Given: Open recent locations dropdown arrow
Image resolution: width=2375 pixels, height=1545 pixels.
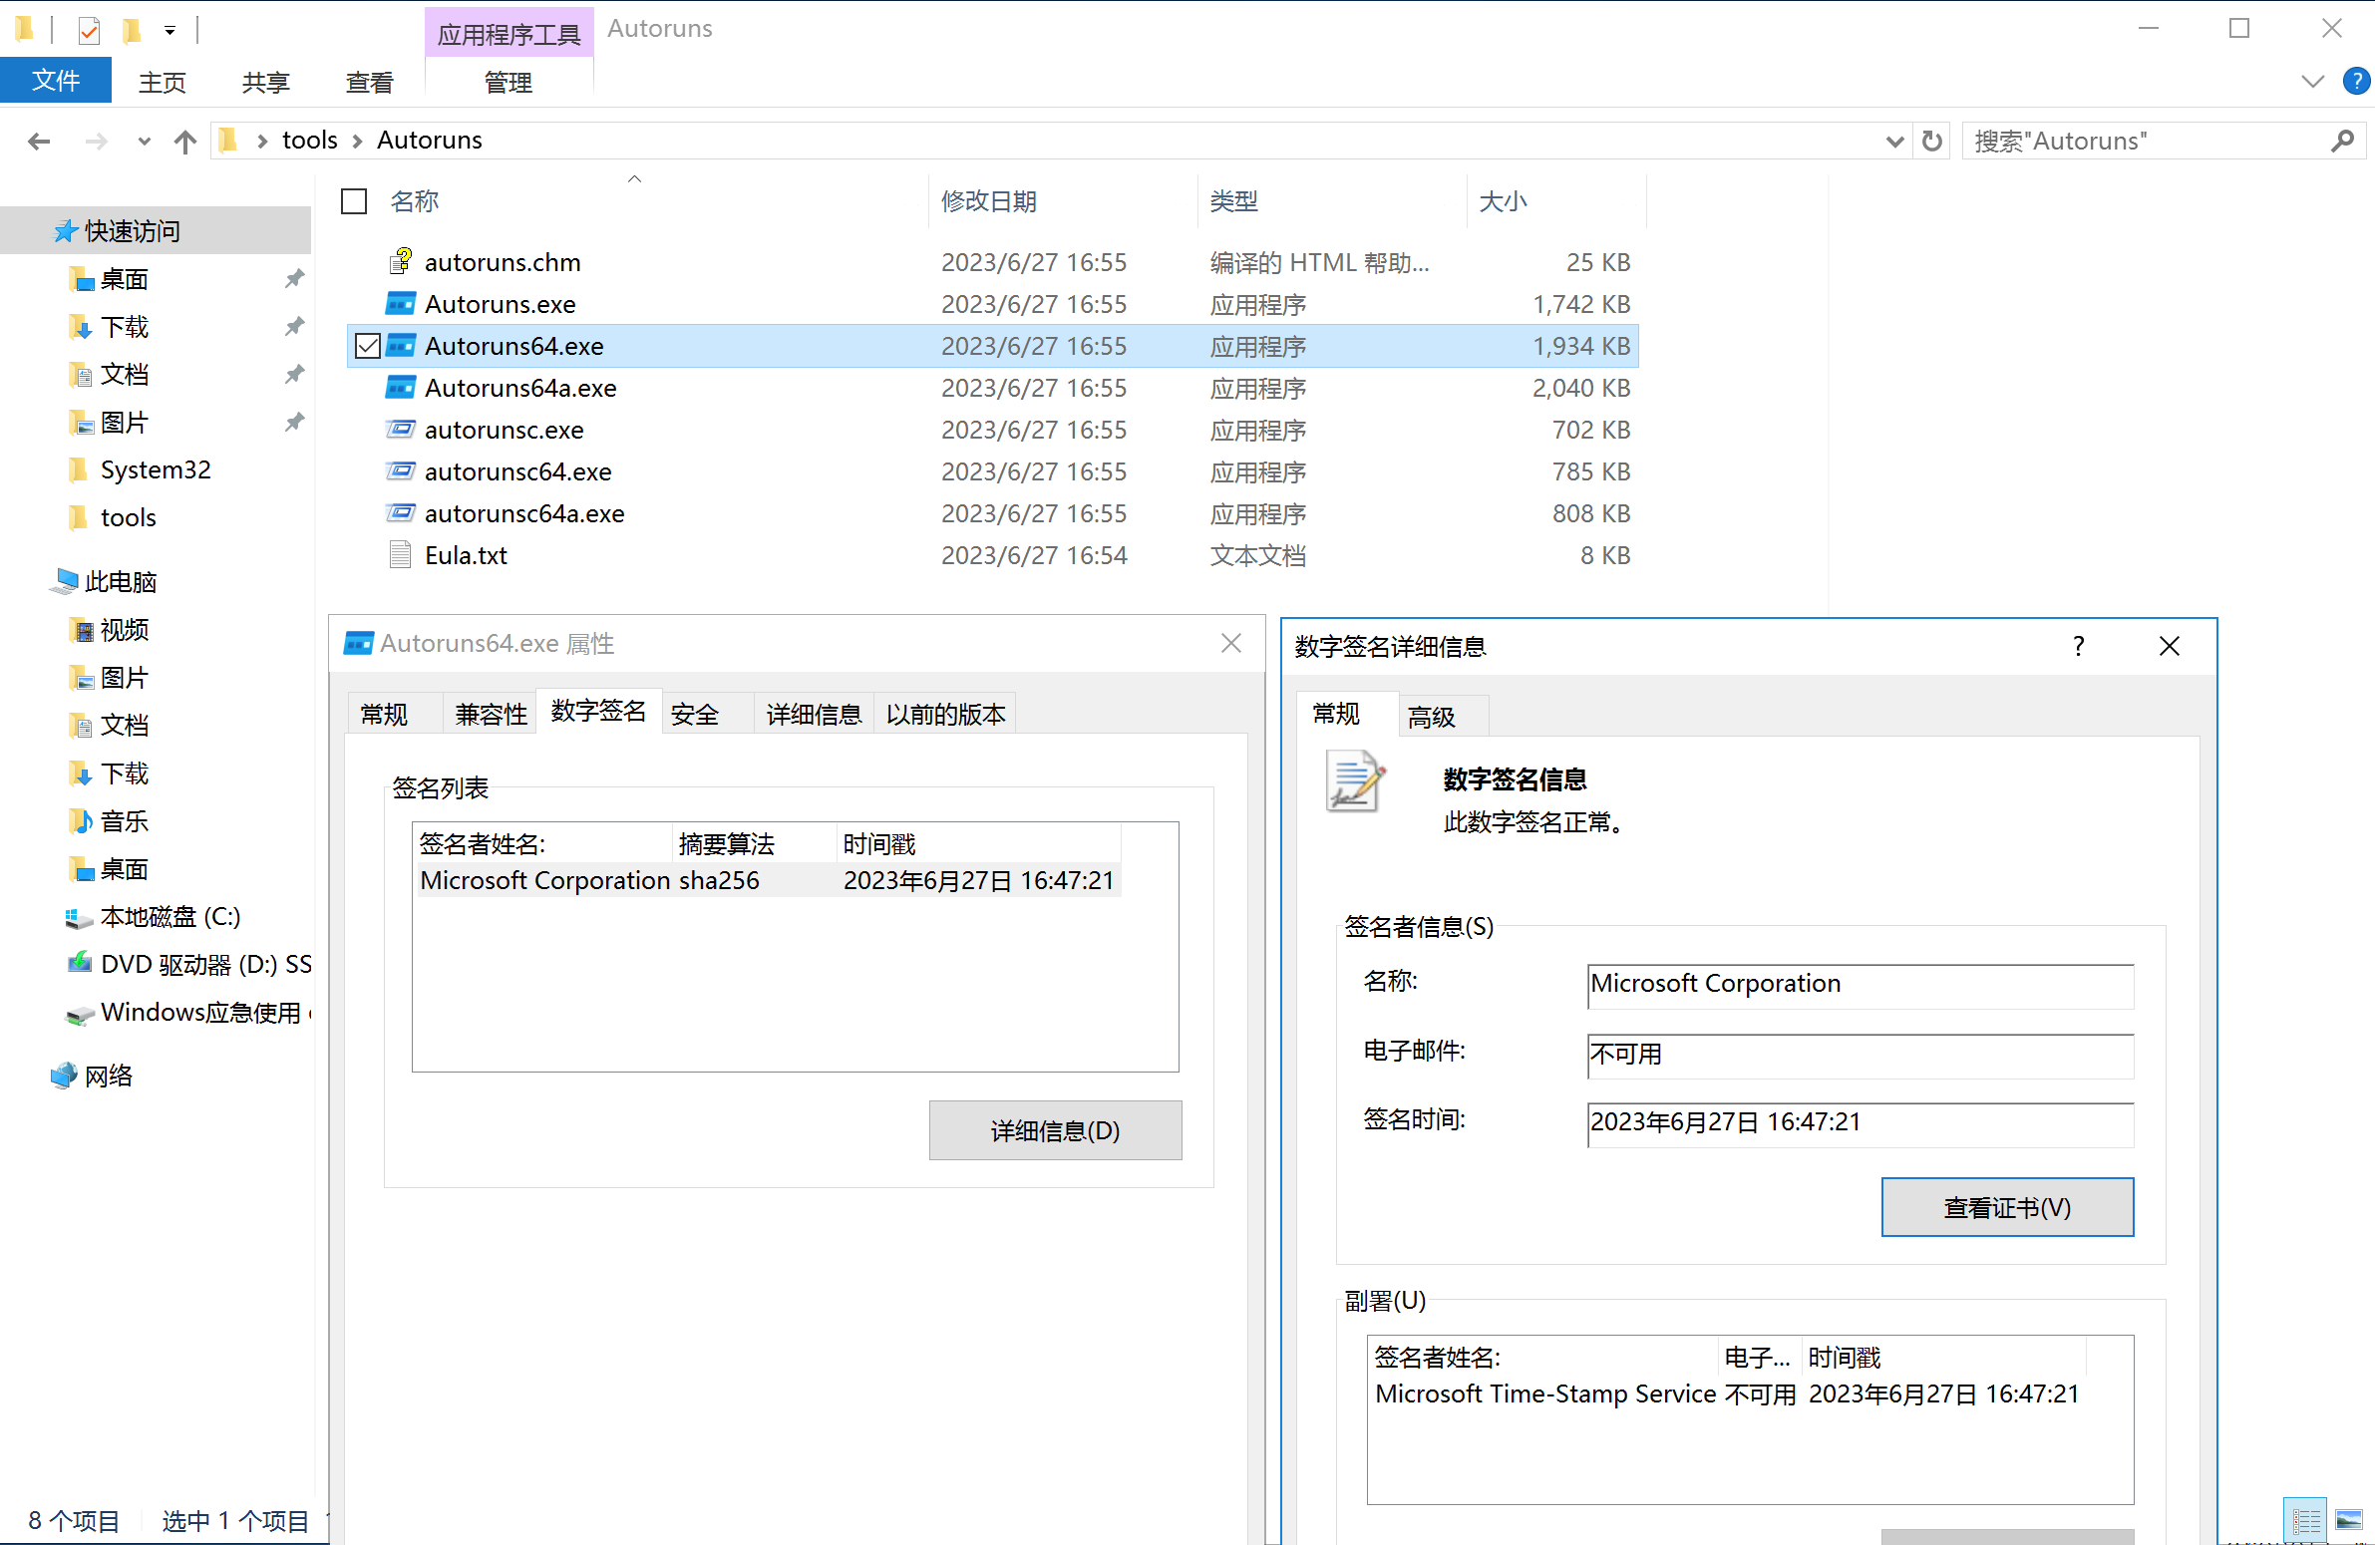Looking at the screenshot, I should click(145, 141).
